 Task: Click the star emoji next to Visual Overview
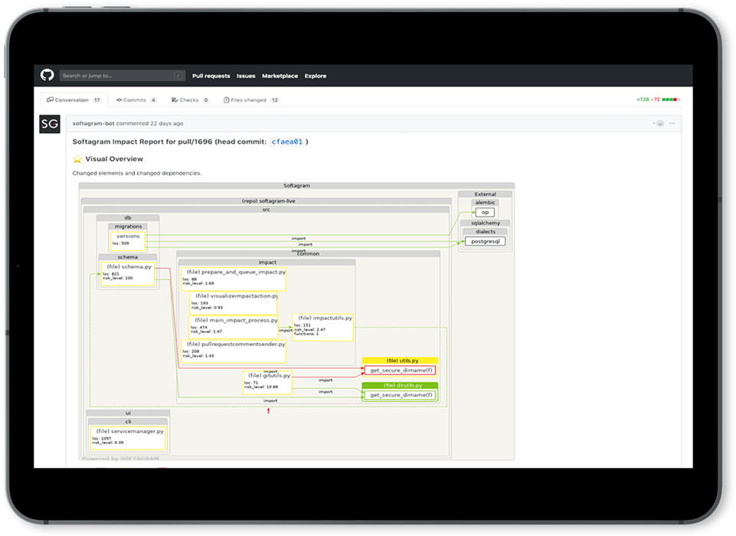pos(76,159)
